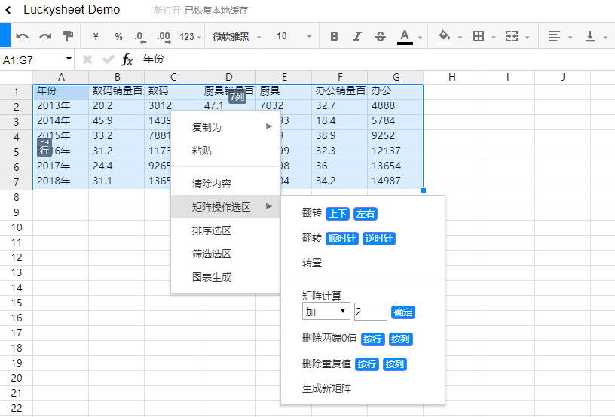615x417 pixels.
Task: Decrease decimal places
Action: [x=140, y=37]
